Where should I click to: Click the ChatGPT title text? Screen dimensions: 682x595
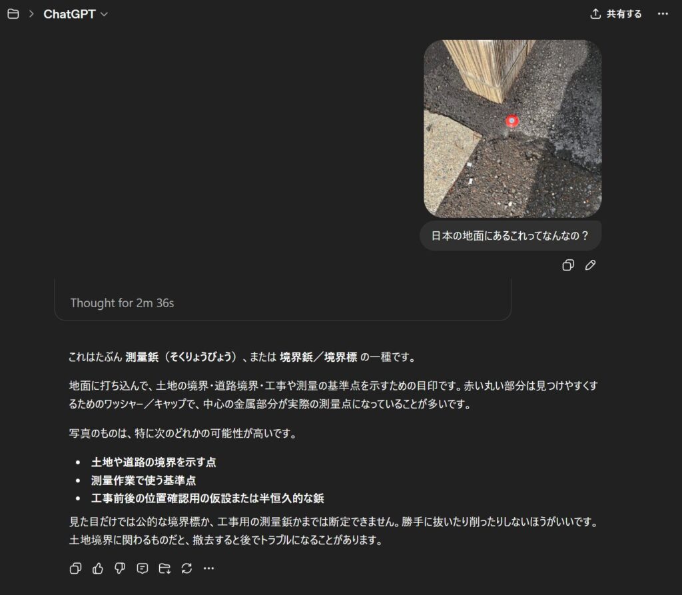pyautogui.click(x=69, y=14)
